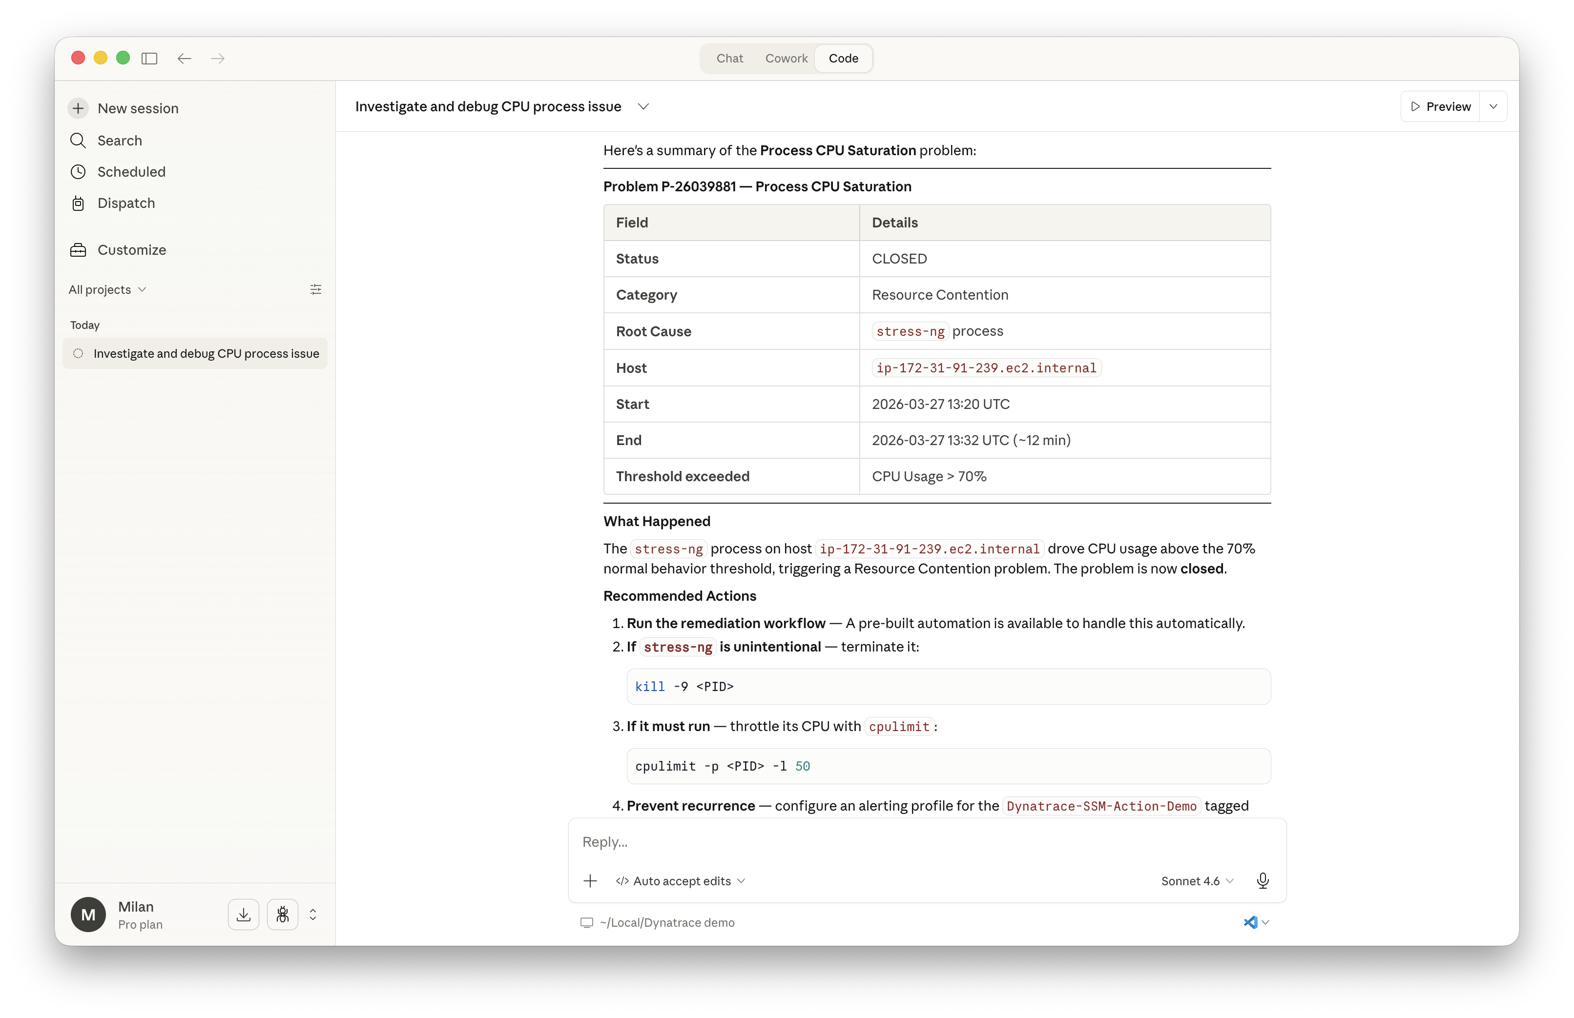Start voice dictation with the microphone icon
Viewport: 1574px width, 1018px height.
[1263, 880]
